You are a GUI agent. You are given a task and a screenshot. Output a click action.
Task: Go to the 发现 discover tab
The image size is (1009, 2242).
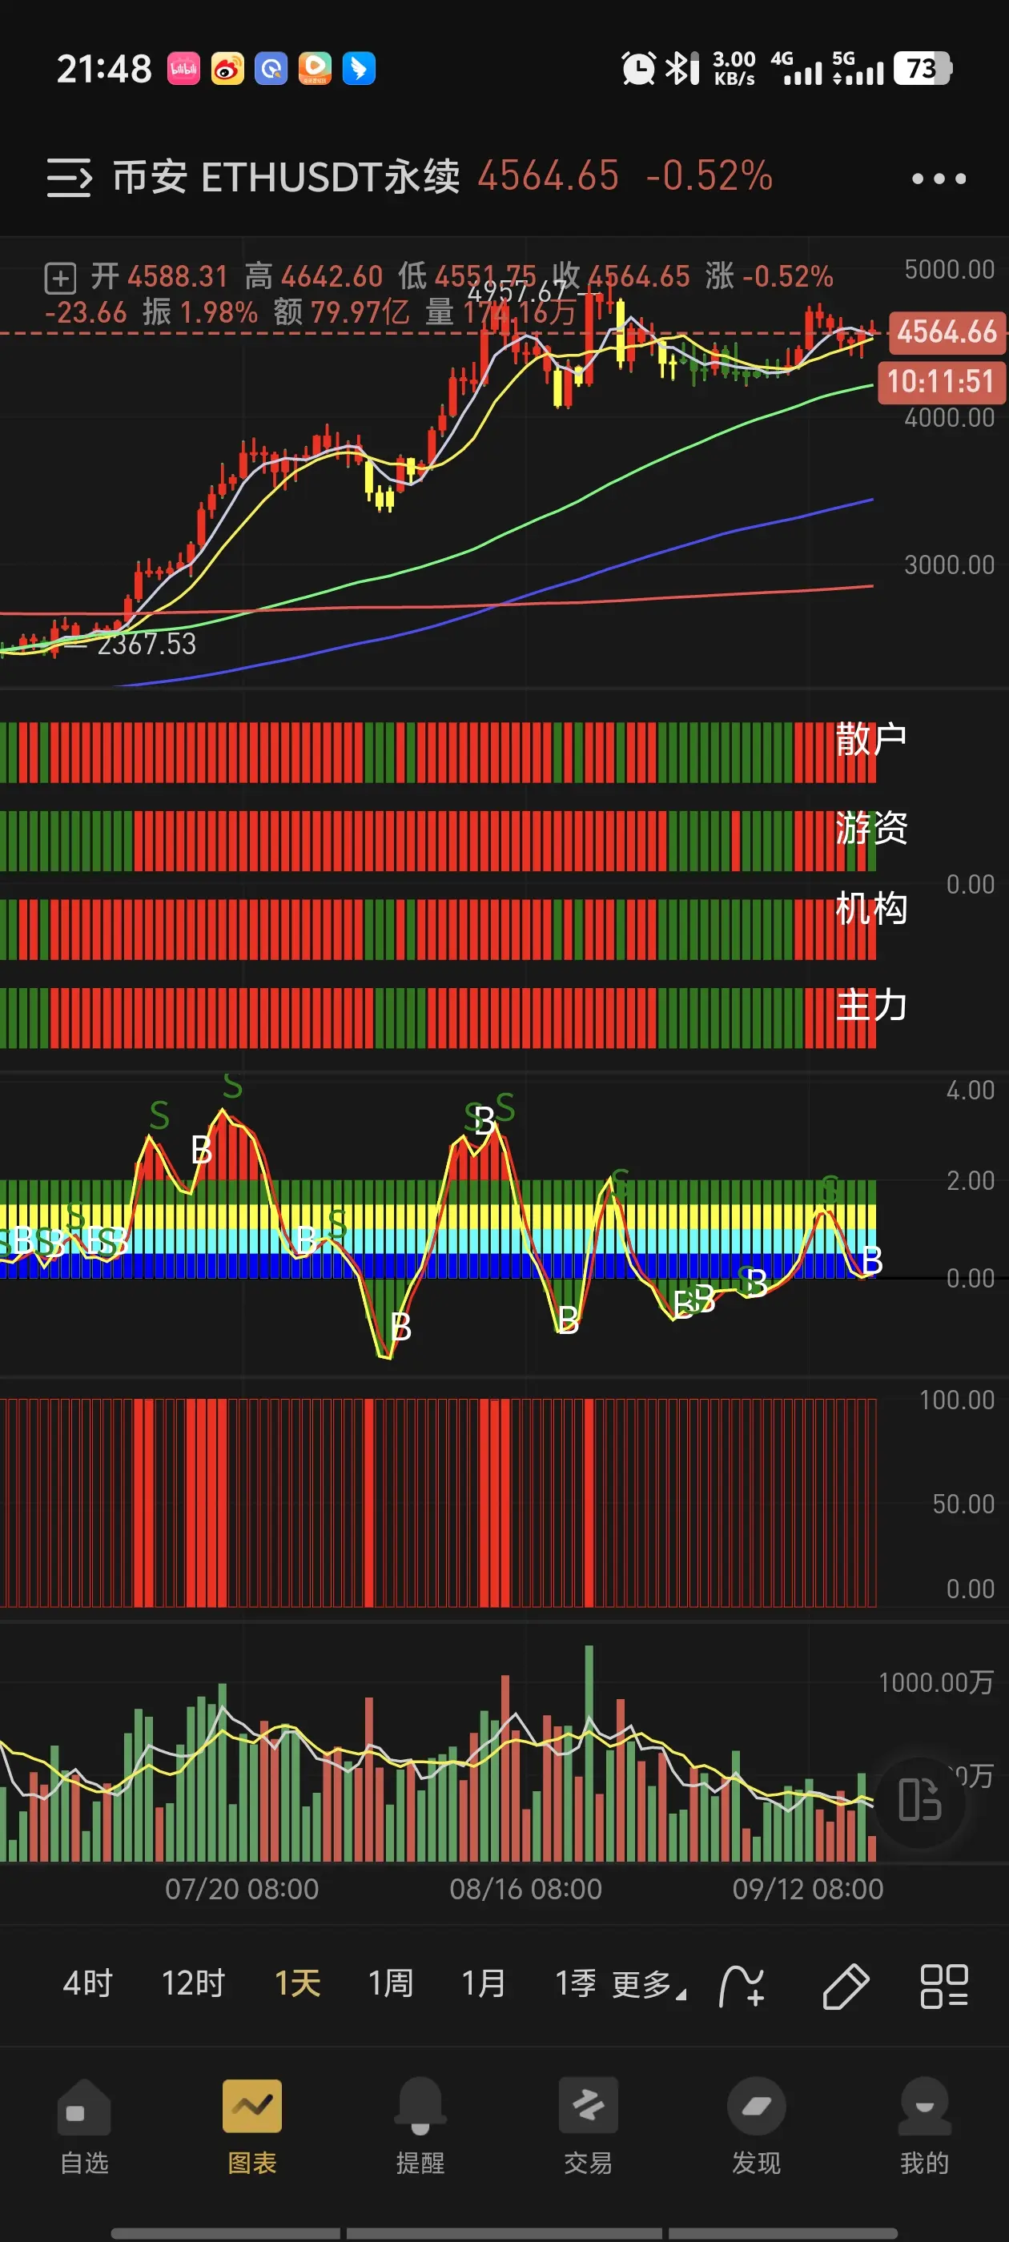(757, 2126)
